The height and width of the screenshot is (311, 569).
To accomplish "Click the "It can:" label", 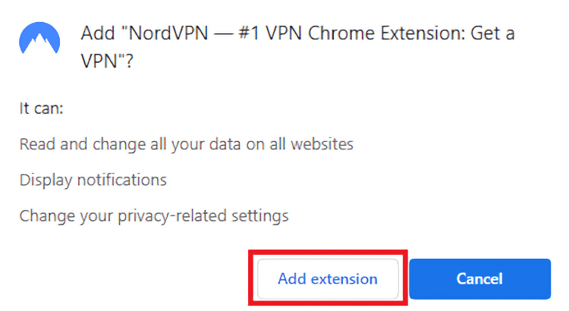I will coord(42,108).
